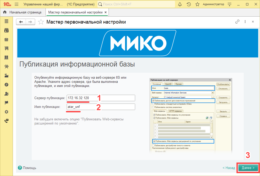
Task: Copy link using the chain icon
Action: (237, 22)
